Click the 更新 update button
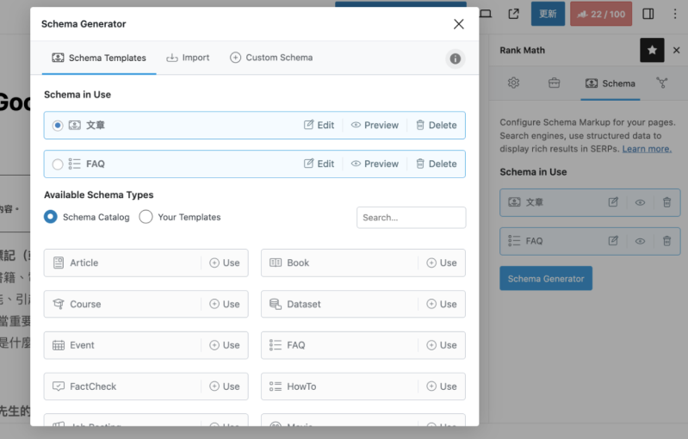Image resolution: width=688 pixels, height=439 pixels. click(x=548, y=14)
